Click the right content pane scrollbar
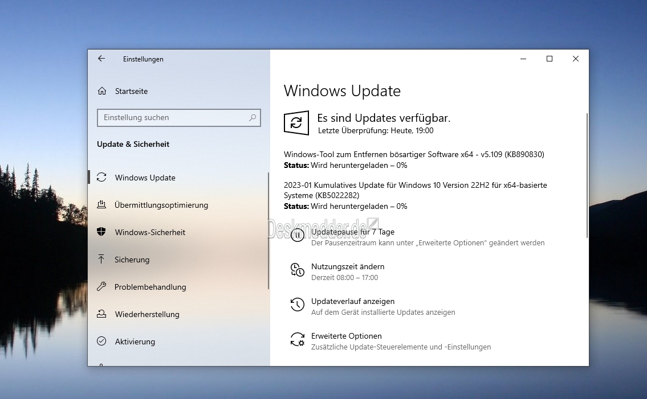This screenshot has height=399, width=647. [587, 175]
